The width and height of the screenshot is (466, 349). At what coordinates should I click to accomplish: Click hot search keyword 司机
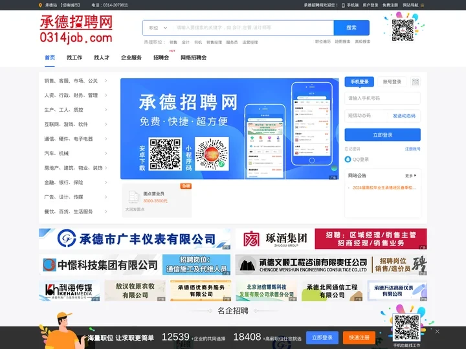[198, 43]
